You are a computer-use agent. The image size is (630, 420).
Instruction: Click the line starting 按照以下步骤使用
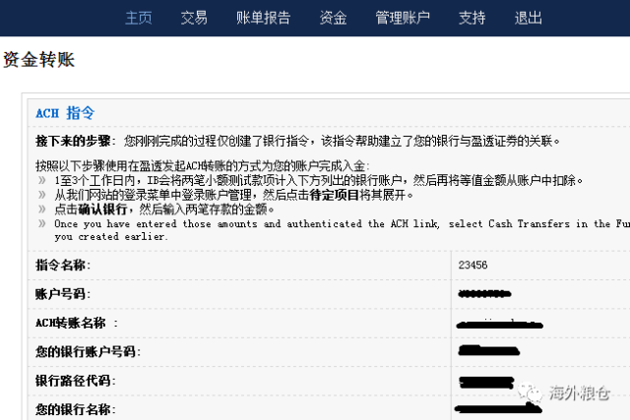tap(202, 166)
